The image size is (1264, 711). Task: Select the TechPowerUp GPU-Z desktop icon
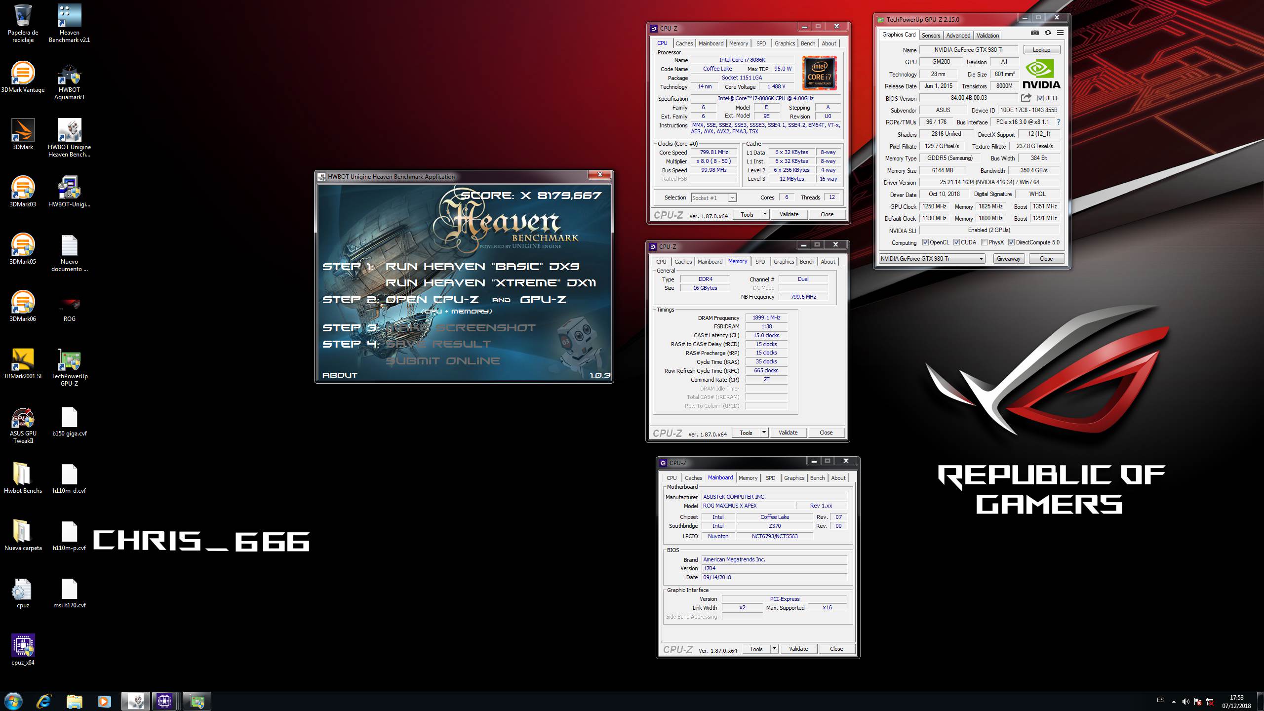tap(69, 367)
